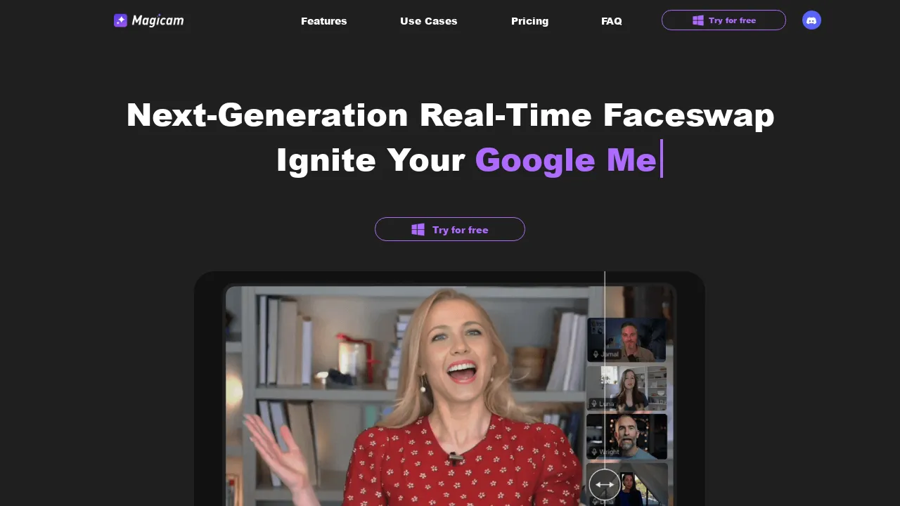This screenshot has width=900, height=506.
Task: Click the Magicam logo in header
Action: click(149, 20)
